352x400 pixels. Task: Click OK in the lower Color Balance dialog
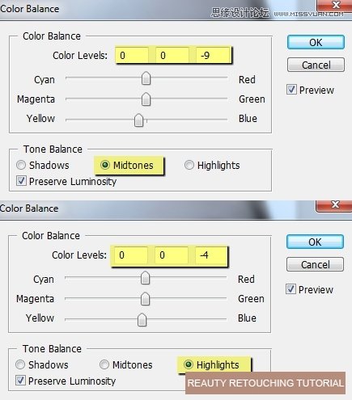pyautogui.click(x=315, y=242)
